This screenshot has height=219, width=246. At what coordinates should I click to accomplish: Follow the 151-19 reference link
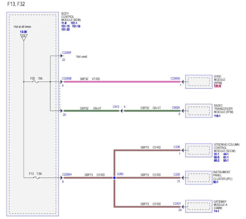coord(76,26)
